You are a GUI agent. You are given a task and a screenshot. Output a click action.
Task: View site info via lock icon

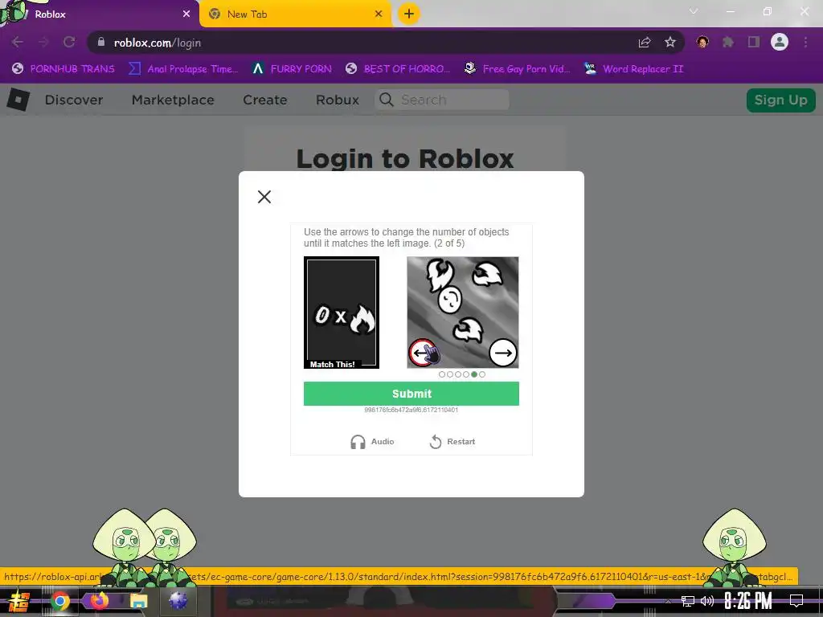point(101,42)
